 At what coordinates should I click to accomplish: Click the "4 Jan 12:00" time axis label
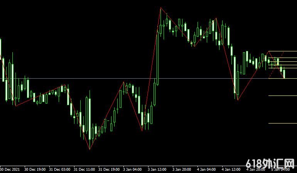coord(231,170)
